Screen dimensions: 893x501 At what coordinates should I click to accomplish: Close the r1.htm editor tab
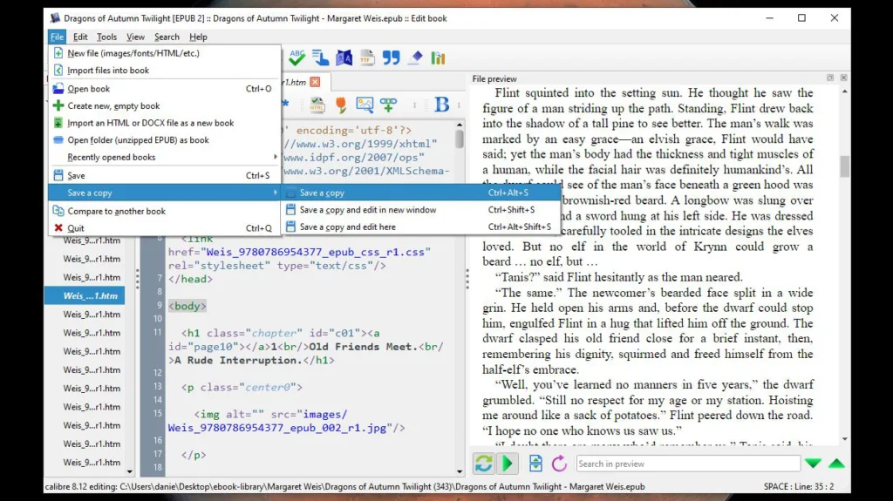[x=315, y=82]
